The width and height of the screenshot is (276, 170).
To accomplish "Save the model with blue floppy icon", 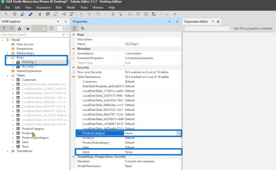I will pos(31,14).
